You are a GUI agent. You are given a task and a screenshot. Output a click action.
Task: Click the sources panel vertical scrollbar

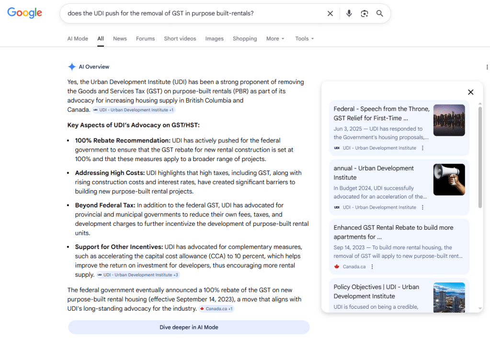point(480,158)
